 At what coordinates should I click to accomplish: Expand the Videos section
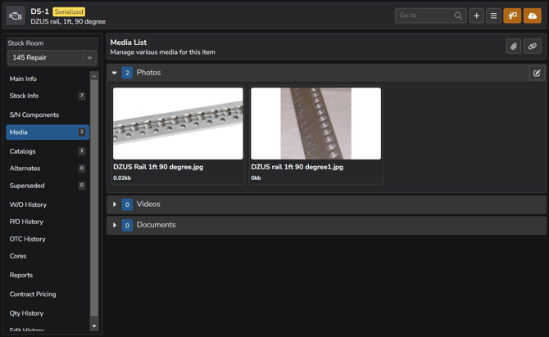tap(114, 204)
